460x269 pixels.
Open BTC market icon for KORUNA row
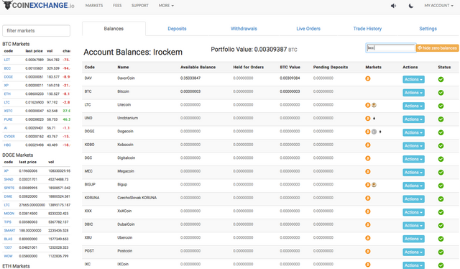pos(367,199)
